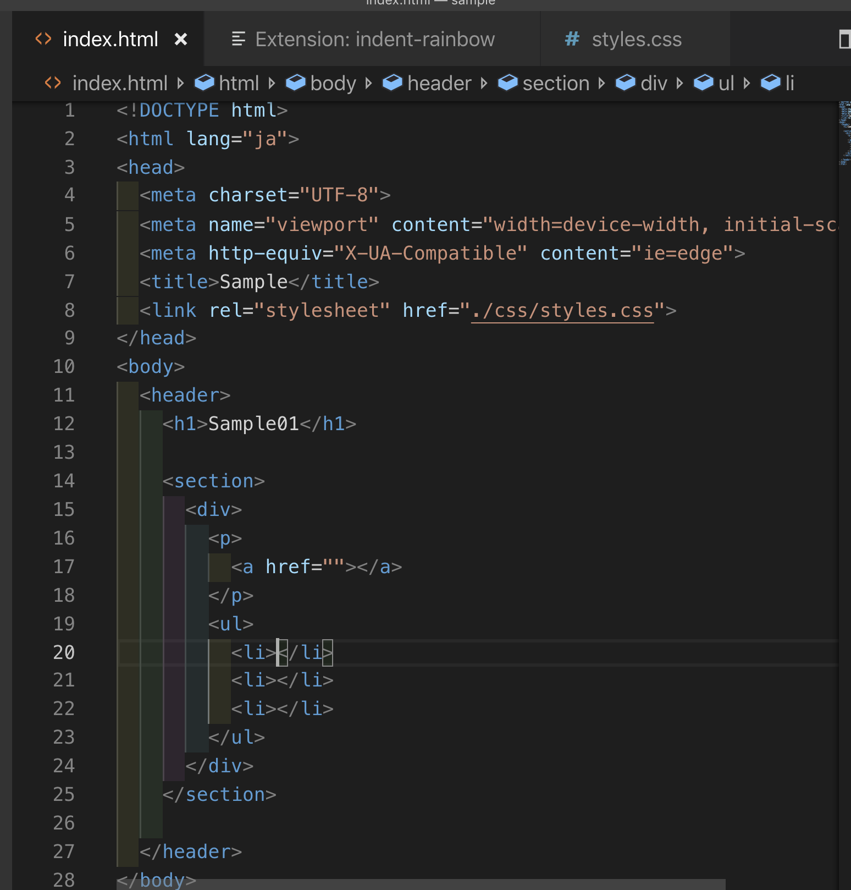851x890 pixels.
Task: Click the styles.css hash icon
Action: [x=572, y=39]
